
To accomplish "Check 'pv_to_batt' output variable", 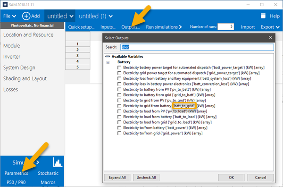I will tap(119, 89).
